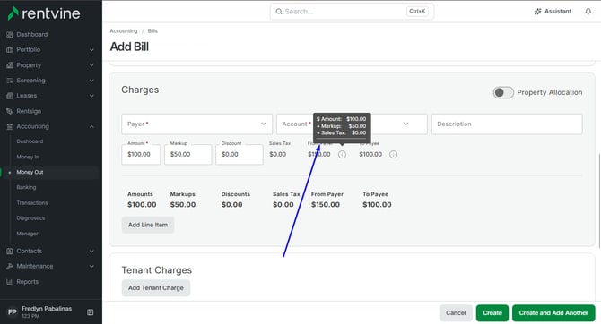Click the Leases document icon
This screenshot has height=324, width=601.
(10, 96)
